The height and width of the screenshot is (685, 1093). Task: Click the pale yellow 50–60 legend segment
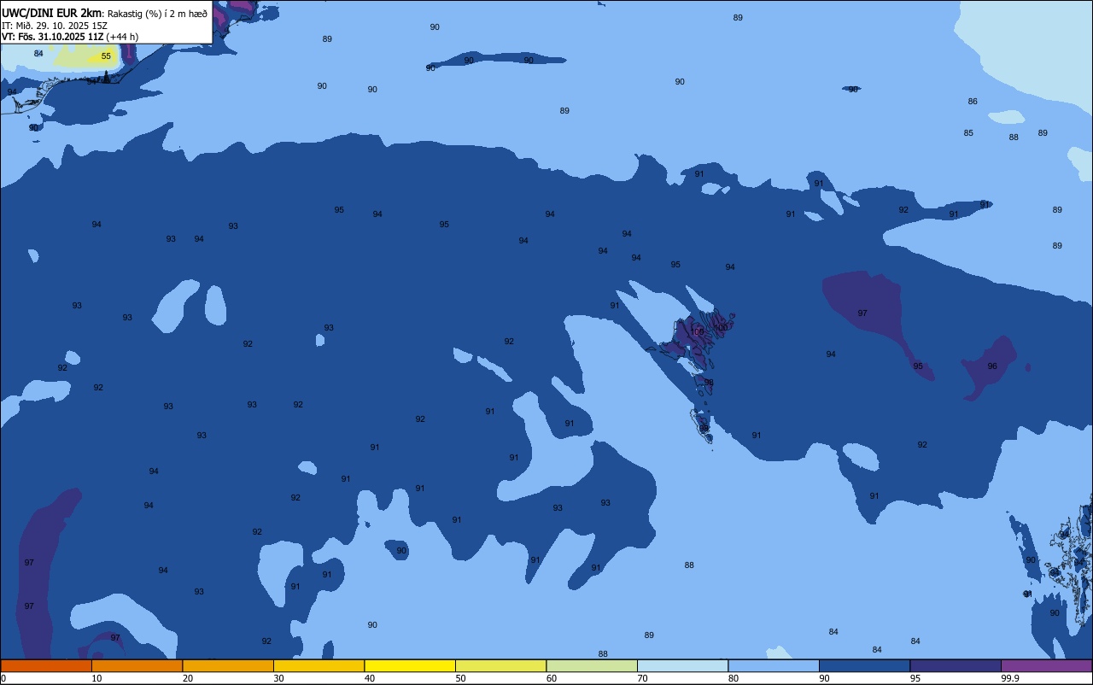[500, 665]
